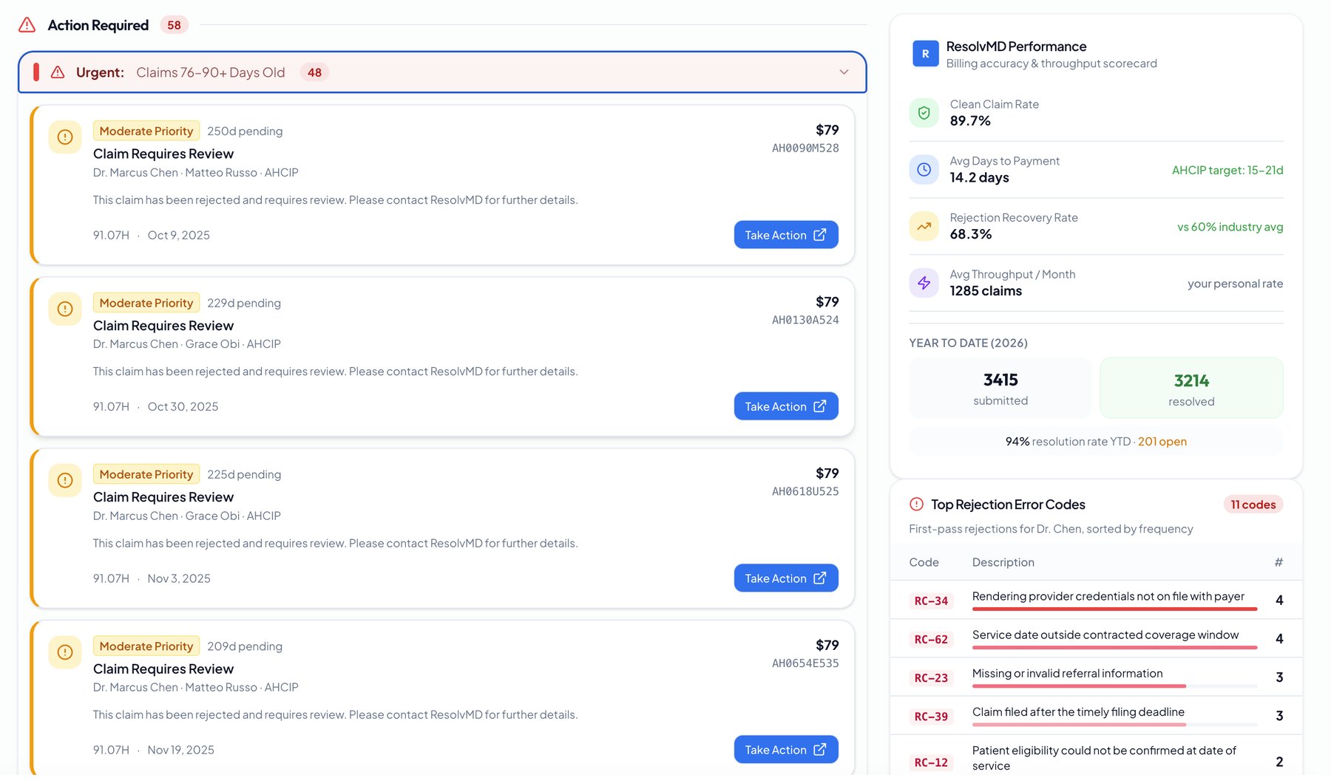This screenshot has height=783, width=1331.
Task: Click the Action Required count badge 58
Action: pyautogui.click(x=174, y=25)
